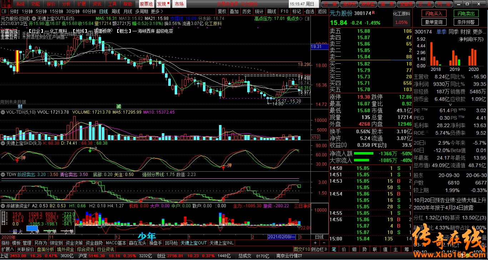Click the 财 marker on the chart

point(20,106)
